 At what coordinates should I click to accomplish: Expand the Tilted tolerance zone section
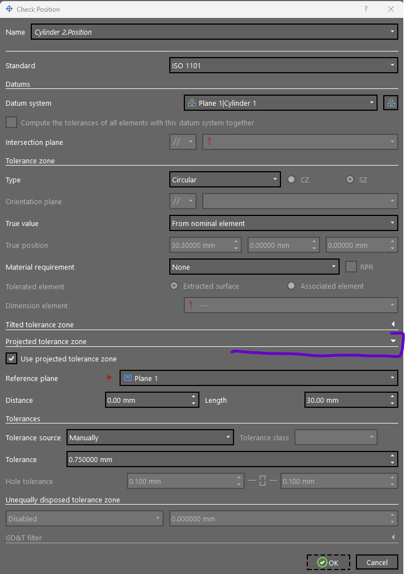coord(393,324)
